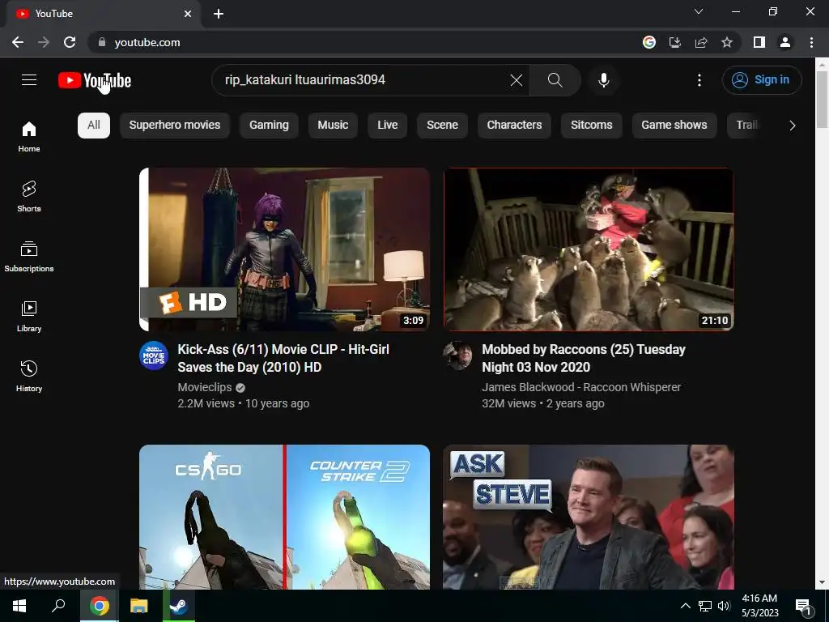Select the Characters filter chip

tap(514, 126)
